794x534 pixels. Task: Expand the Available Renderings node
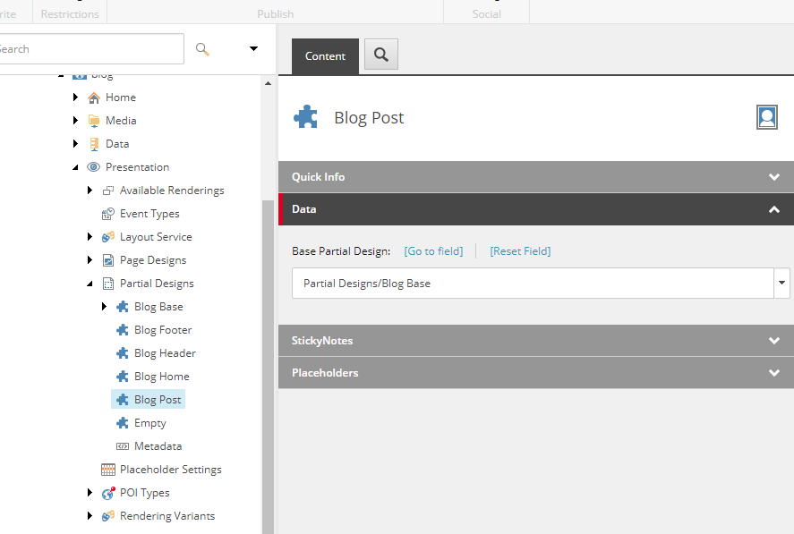[x=90, y=191]
